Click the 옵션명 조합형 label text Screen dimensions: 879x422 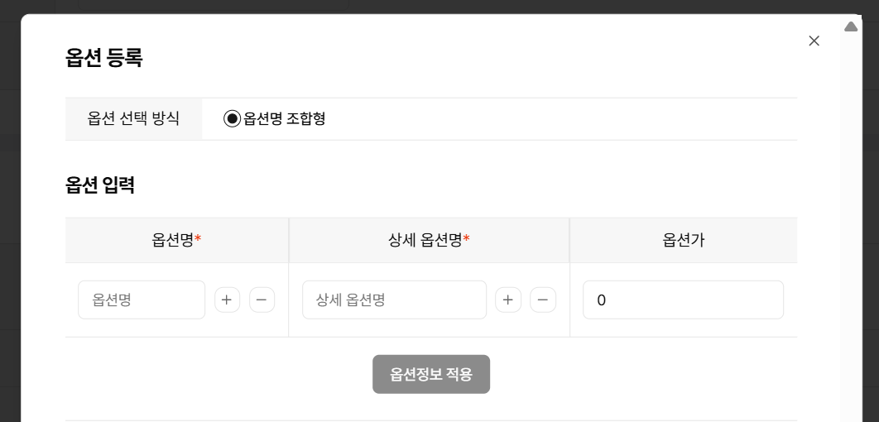click(284, 119)
